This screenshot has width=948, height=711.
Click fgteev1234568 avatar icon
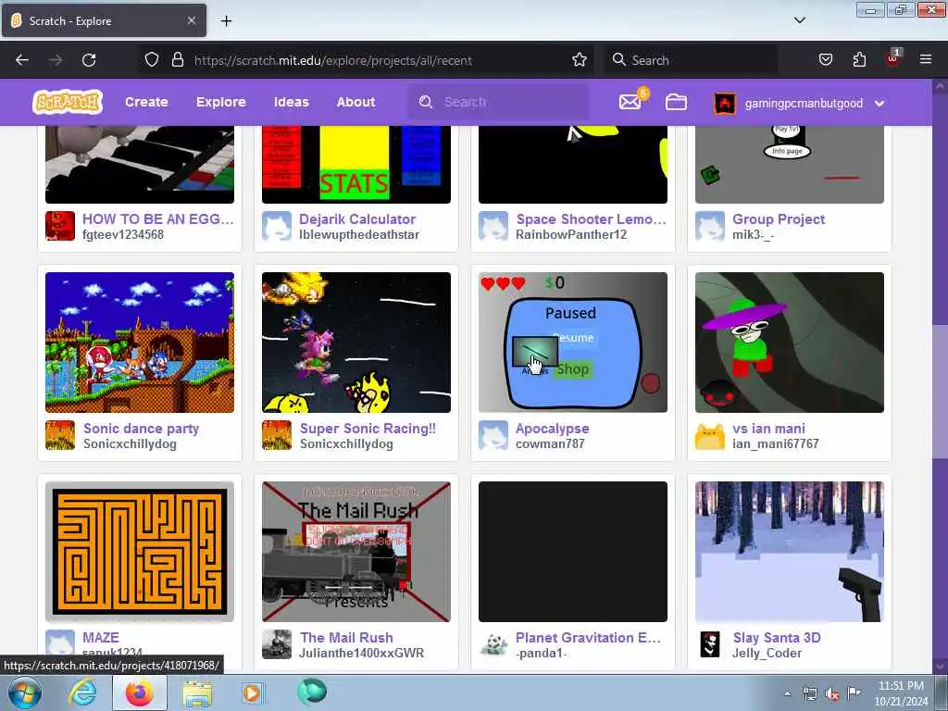pyautogui.click(x=60, y=226)
